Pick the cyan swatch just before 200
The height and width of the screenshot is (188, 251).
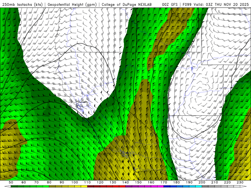199,186
